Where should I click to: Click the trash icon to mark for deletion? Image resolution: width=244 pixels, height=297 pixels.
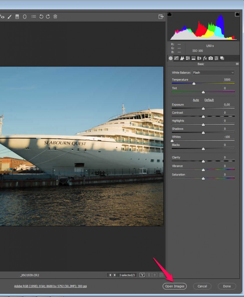click(x=55, y=17)
